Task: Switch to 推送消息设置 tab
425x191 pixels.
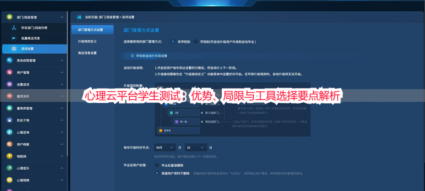Action: coord(87,53)
